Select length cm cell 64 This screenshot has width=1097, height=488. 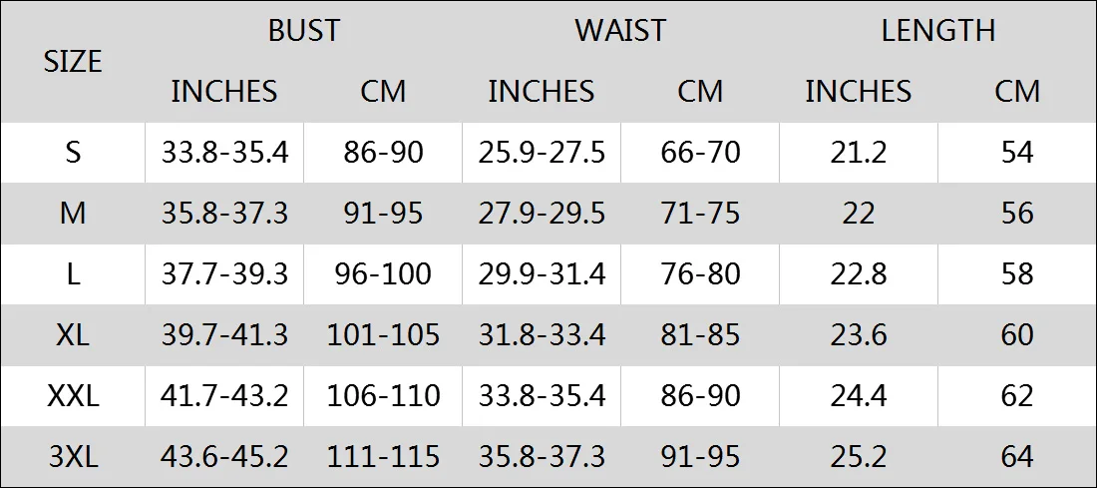click(1016, 456)
